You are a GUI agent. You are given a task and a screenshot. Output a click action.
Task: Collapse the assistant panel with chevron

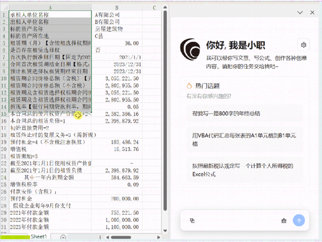[300, 12]
